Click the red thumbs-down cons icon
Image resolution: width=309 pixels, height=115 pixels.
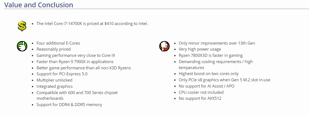pos(164,46)
